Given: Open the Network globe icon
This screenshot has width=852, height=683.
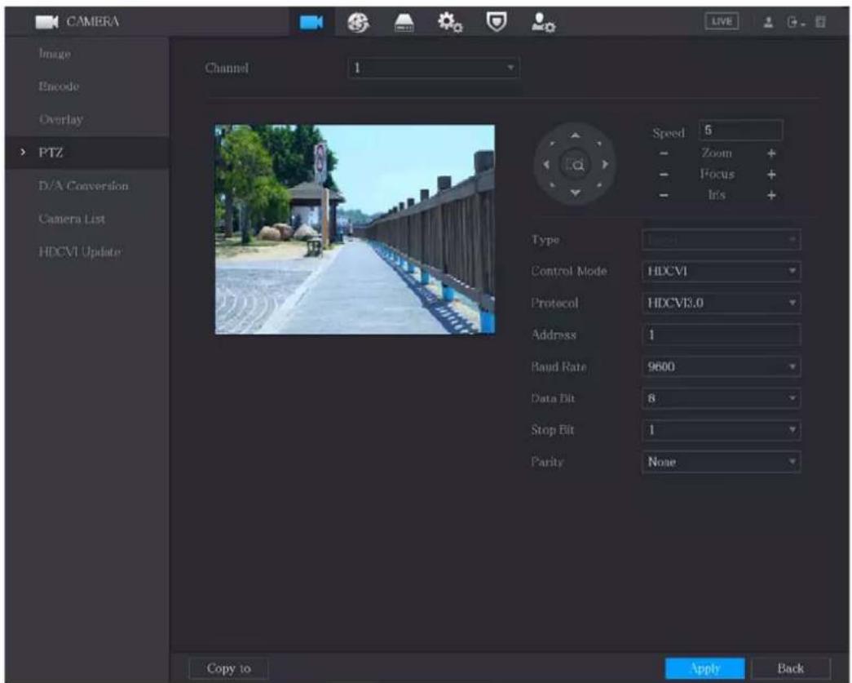Looking at the screenshot, I should pos(358,22).
